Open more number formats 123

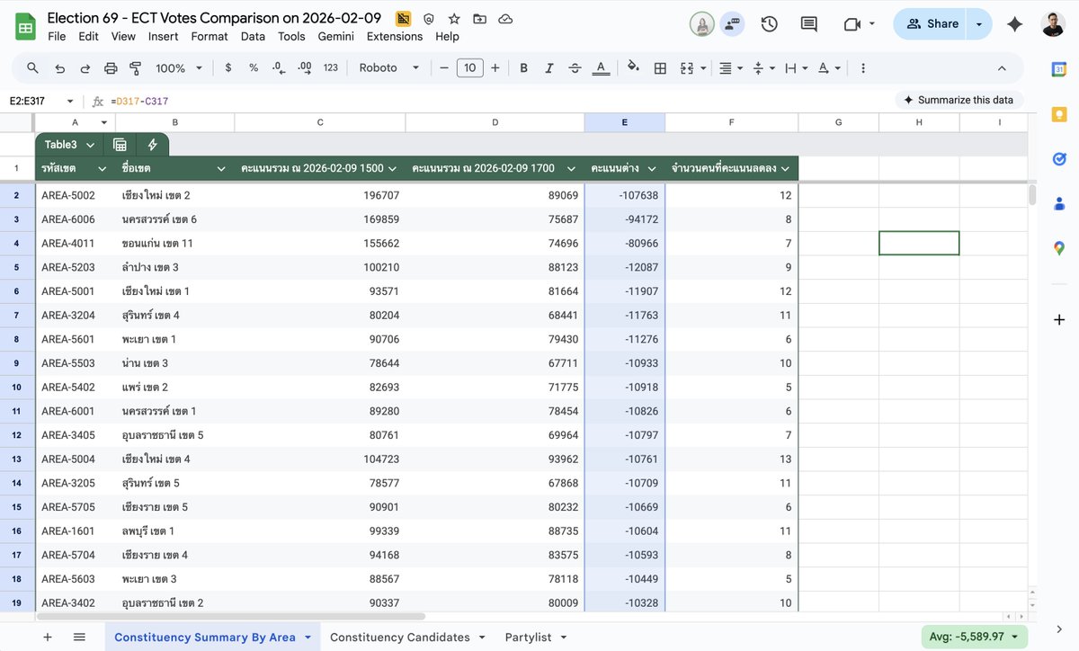pyautogui.click(x=331, y=67)
